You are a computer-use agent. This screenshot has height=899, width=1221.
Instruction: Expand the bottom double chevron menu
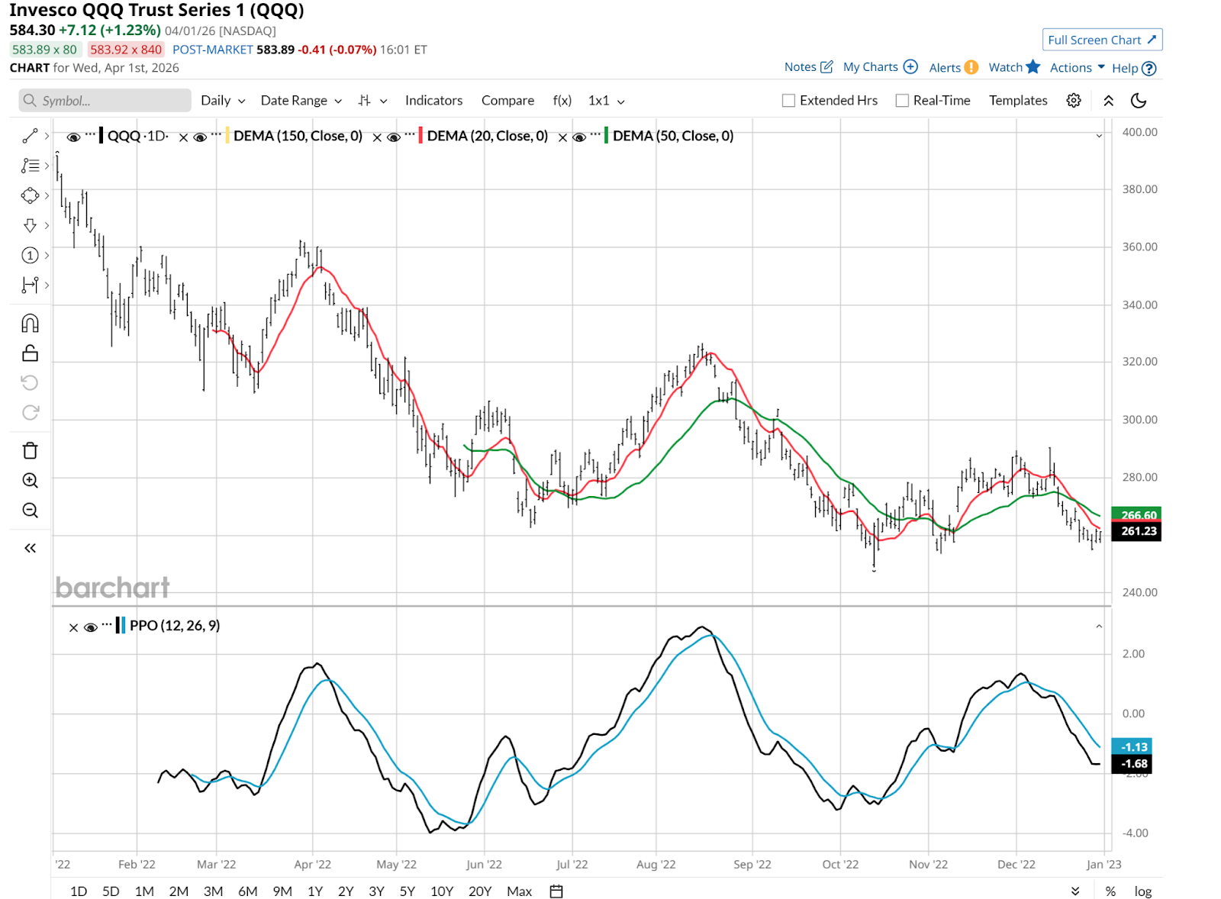pyautogui.click(x=1075, y=891)
